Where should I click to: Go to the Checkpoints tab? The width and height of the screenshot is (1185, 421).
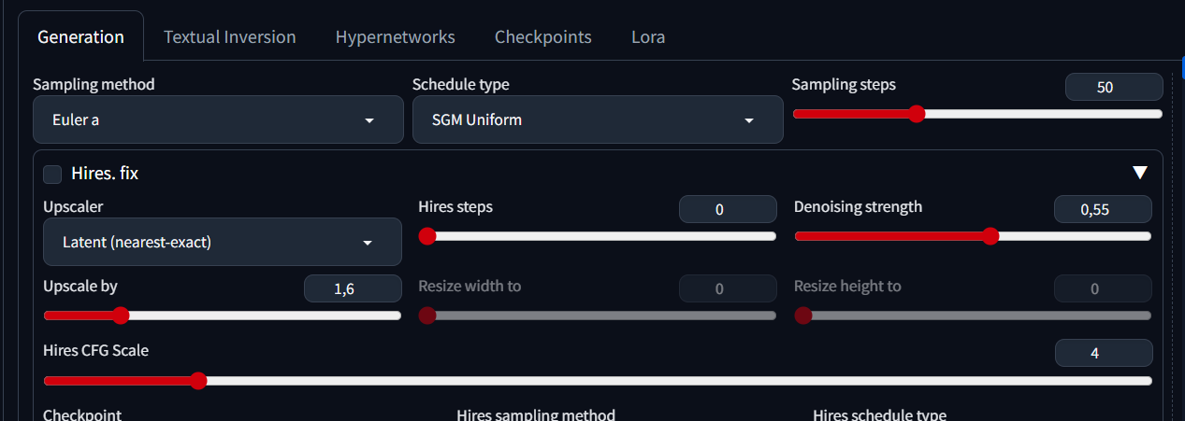(x=542, y=37)
